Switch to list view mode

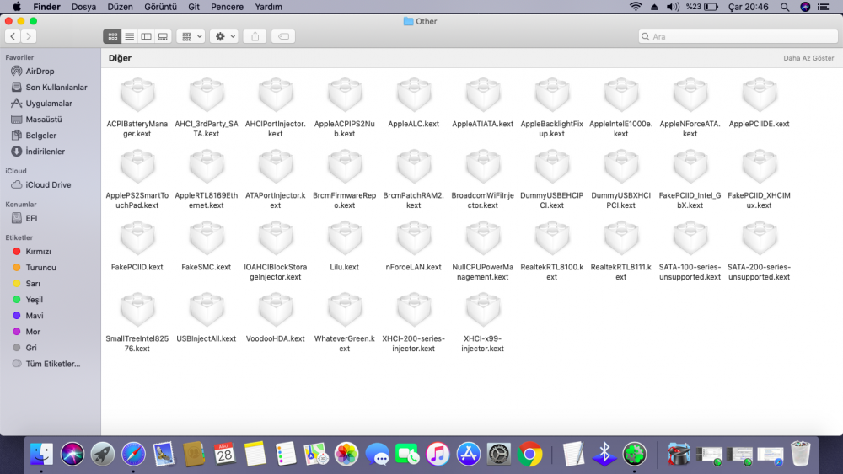point(129,36)
